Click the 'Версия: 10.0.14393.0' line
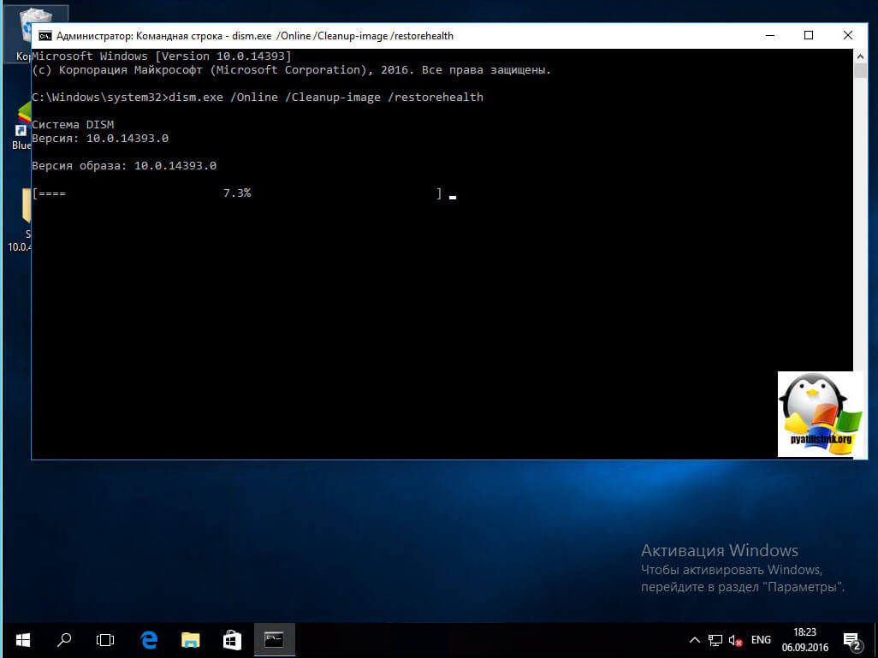Viewport: 878px width, 658px height. click(x=100, y=139)
